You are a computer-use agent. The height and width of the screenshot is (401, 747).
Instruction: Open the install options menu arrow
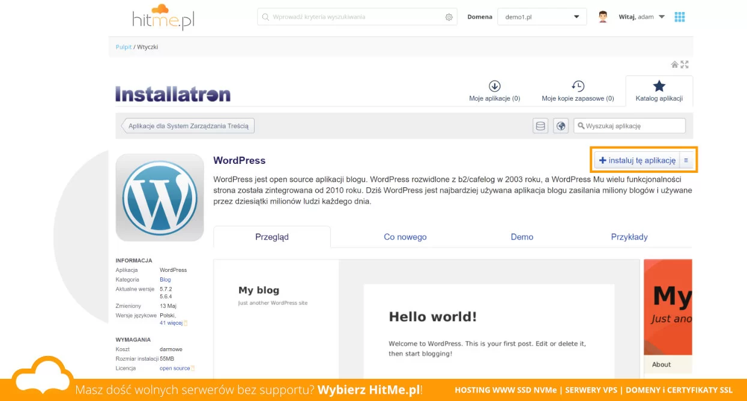[686, 160]
